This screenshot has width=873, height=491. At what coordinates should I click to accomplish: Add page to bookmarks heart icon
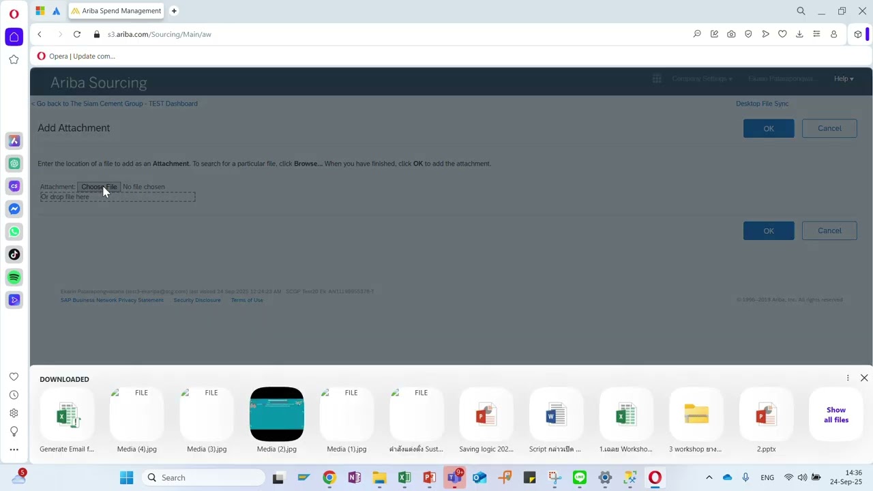[782, 34]
